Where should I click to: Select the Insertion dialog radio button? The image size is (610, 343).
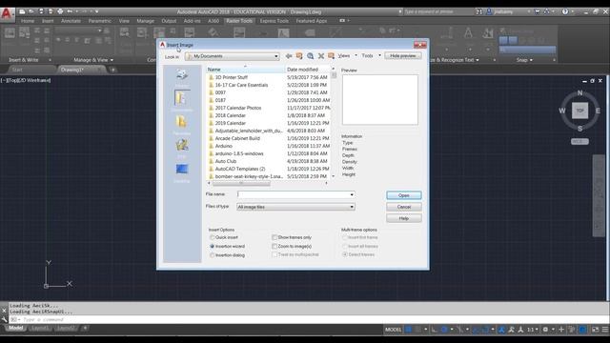tap(212, 255)
